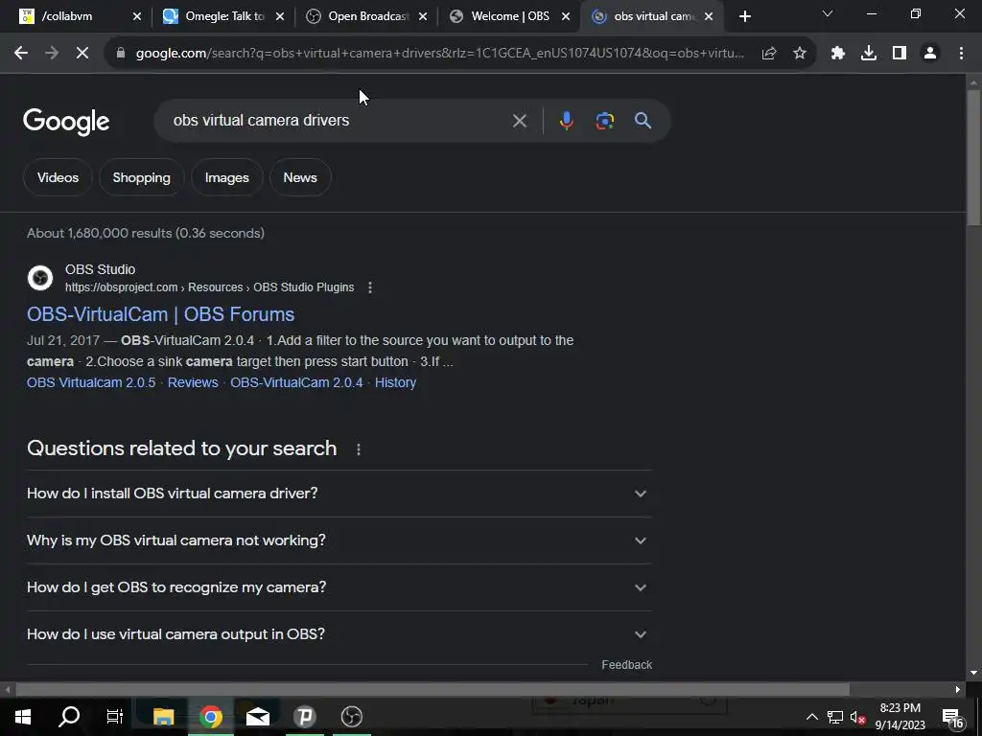Open more options for OBS Studio result
This screenshot has height=736, width=982.
click(370, 287)
